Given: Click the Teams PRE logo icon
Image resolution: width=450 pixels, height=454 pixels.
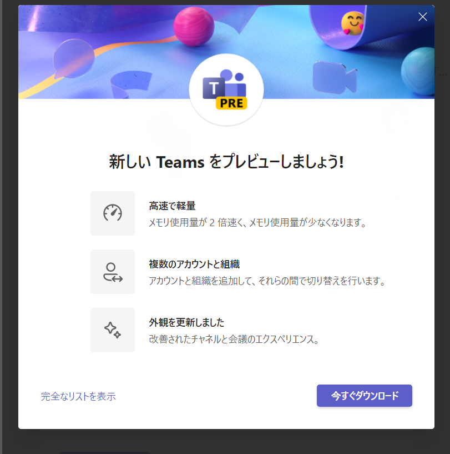Looking at the screenshot, I should click(x=225, y=89).
